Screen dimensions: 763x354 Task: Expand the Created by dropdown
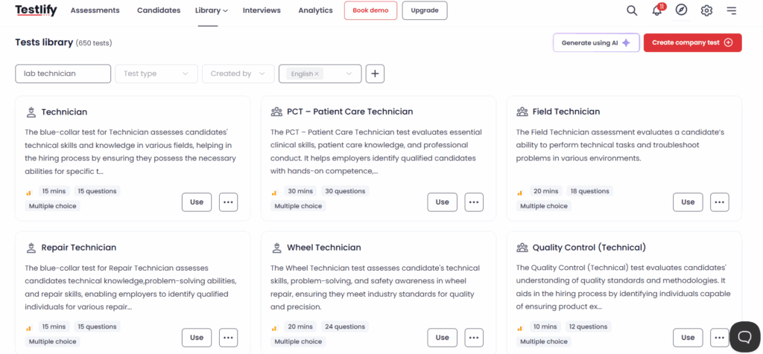point(238,74)
